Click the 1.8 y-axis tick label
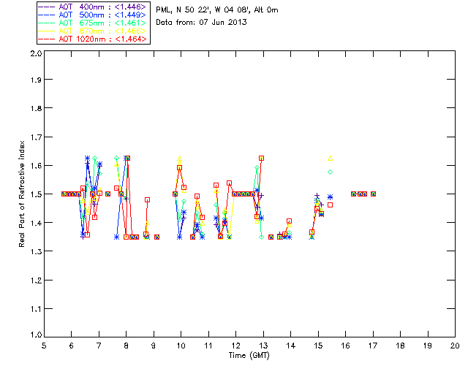Viewport: 468px width, 374px height. pyautogui.click(x=36, y=108)
